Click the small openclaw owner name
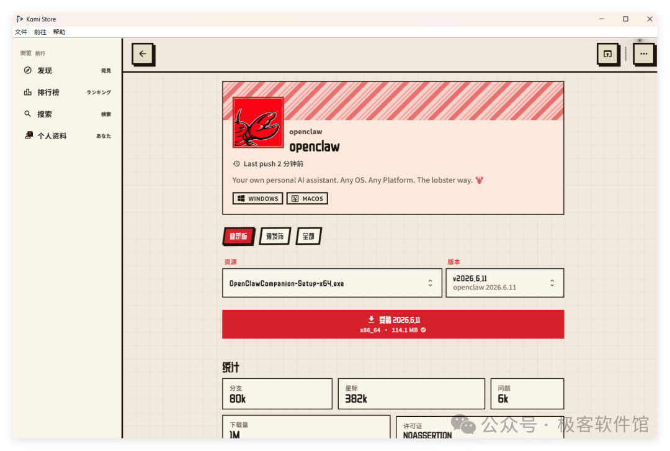 click(x=305, y=132)
